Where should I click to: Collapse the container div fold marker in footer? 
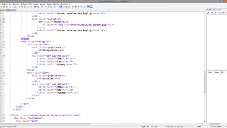click(4, 118)
